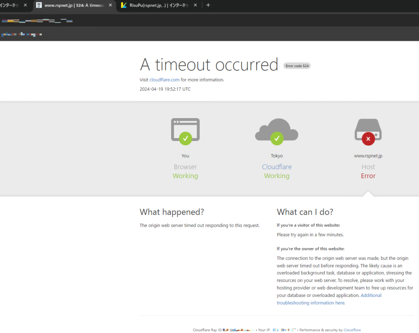Click the Cloudflare Ray ID text at bottom
Image resolution: width=419 pixels, height=333 pixels.
[x=209, y=330]
